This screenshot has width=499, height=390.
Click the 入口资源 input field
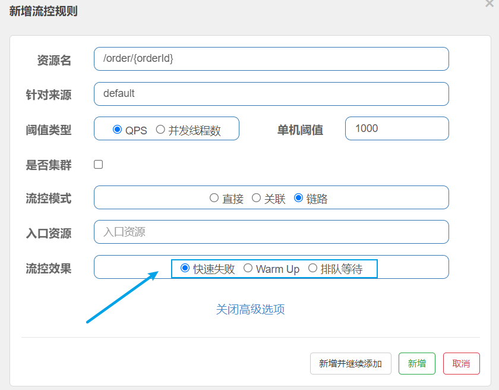click(x=271, y=232)
